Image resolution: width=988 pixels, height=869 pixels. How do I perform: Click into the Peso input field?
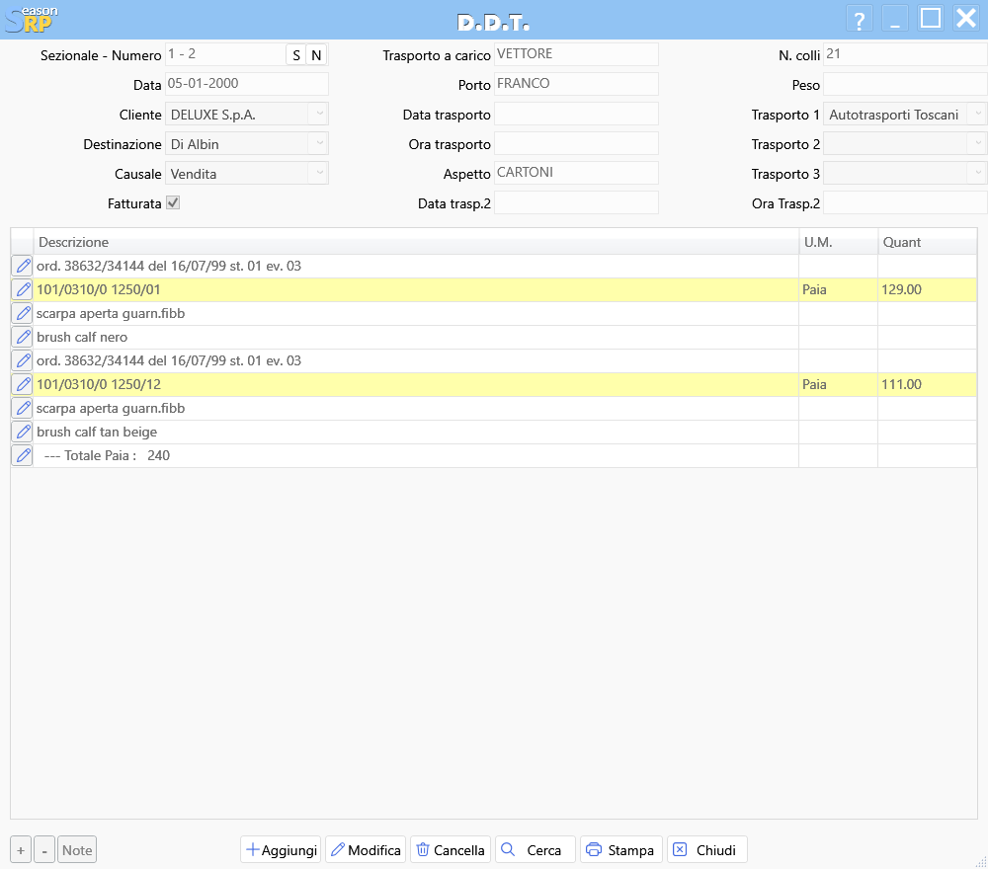pos(904,85)
